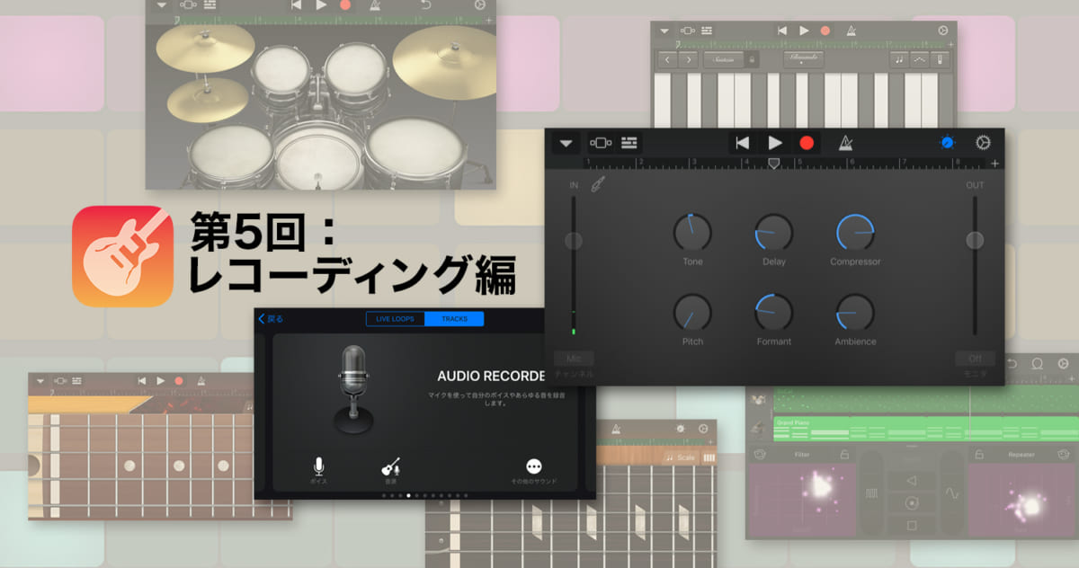Open the keyboard scale notes icon
This screenshot has height=568, width=1079.
[899, 59]
